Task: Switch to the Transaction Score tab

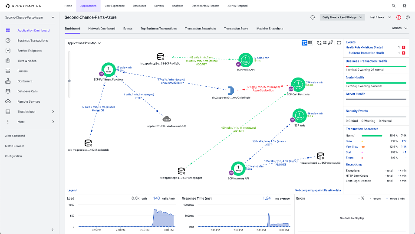Action: 236,29
